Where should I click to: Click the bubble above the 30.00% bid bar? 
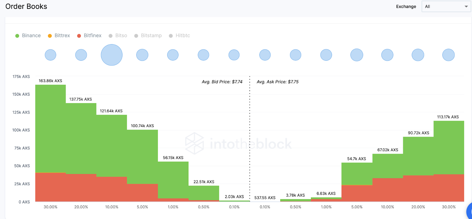(x=50, y=55)
